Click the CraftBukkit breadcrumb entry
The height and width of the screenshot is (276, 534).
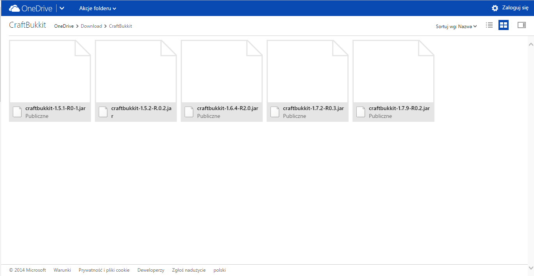(120, 26)
